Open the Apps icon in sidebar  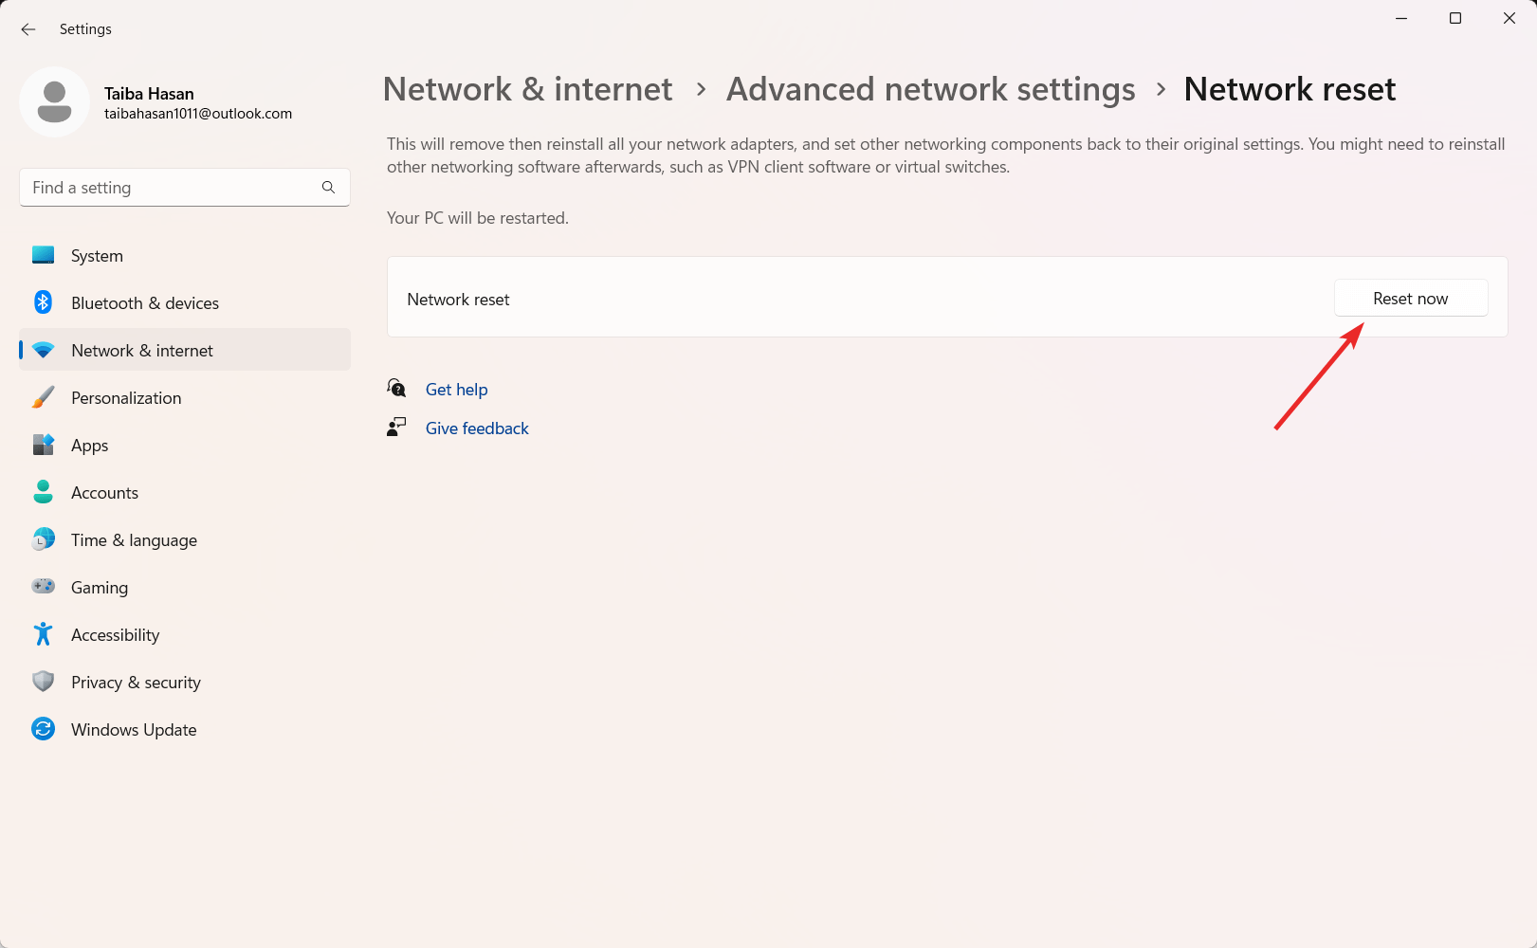[44, 445]
